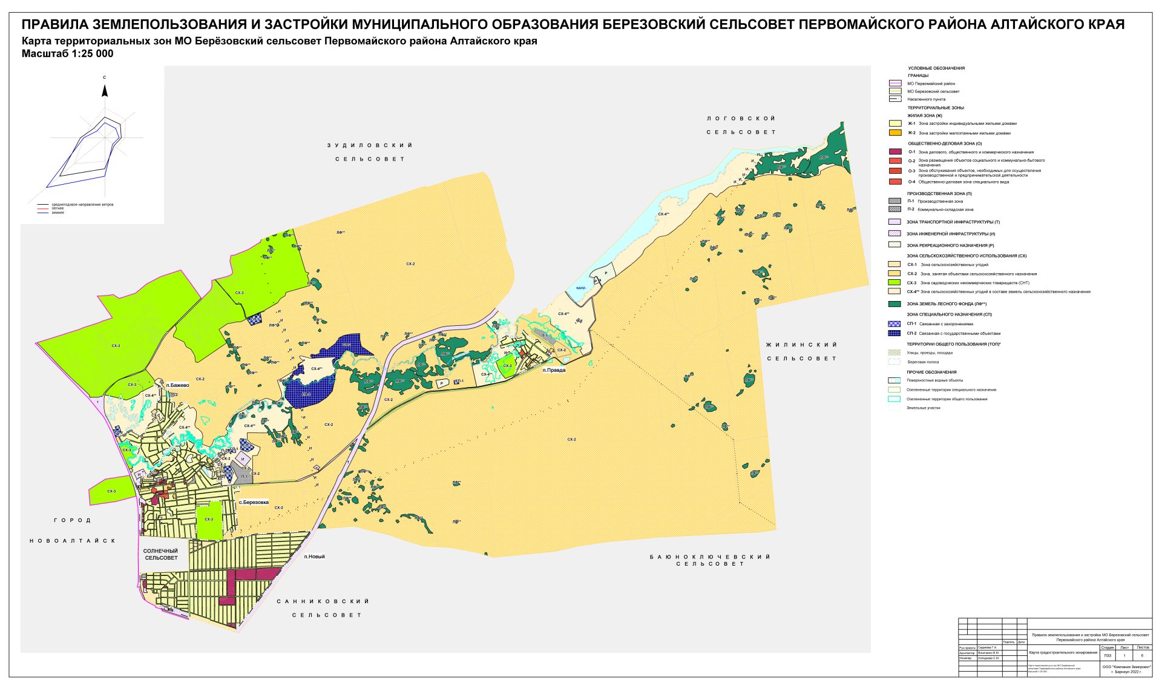This screenshot has height=685, width=1162.
Task: Select the СП-1 checkered blue swatch
Action: point(894,324)
